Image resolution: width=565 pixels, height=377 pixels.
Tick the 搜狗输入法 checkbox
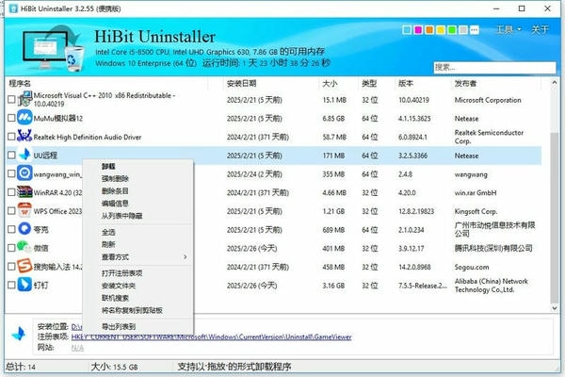pos(11,266)
